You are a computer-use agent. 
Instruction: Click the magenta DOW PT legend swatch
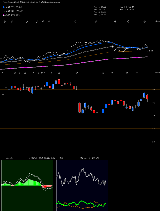click(x=4, y=15)
